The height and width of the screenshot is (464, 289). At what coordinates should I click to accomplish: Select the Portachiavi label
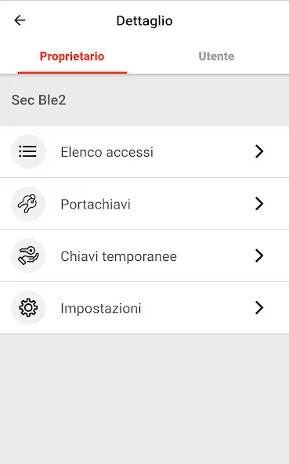(x=96, y=205)
